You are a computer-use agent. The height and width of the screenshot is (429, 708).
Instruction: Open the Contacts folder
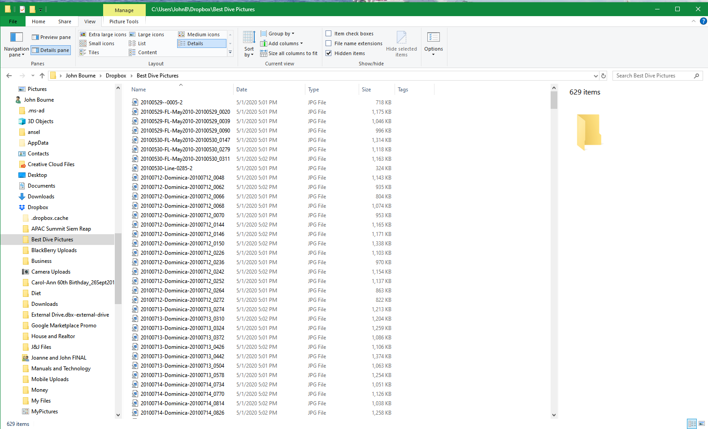click(x=38, y=154)
